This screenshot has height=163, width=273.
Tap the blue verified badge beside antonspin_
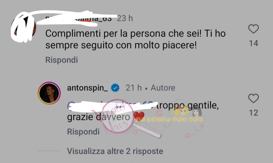click(115, 88)
